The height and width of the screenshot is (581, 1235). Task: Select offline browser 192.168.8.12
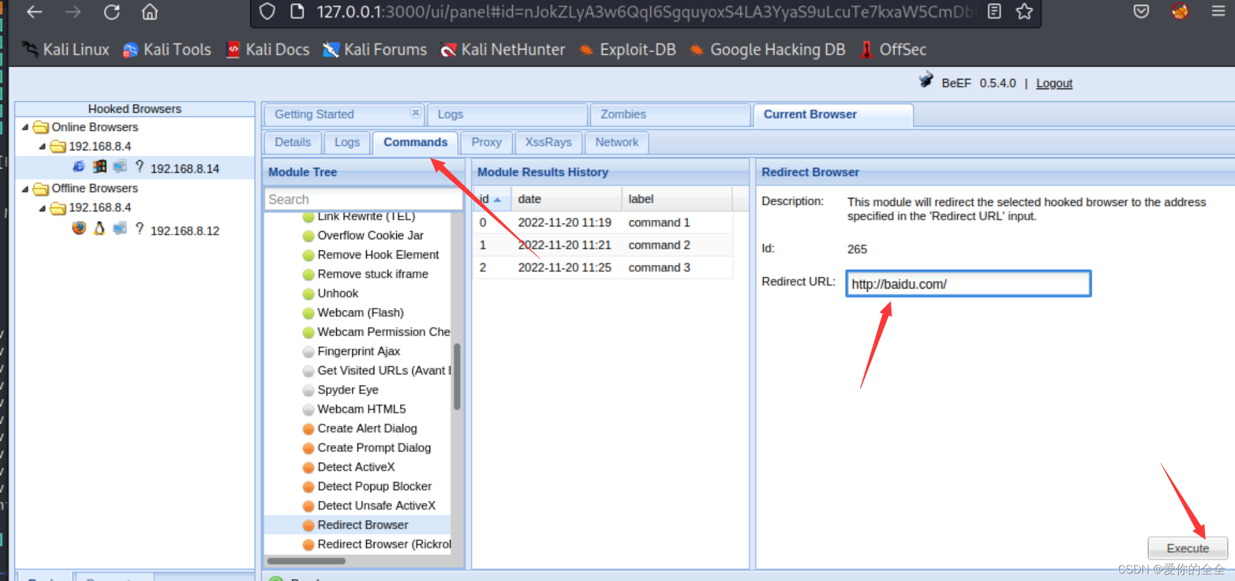pyautogui.click(x=185, y=230)
